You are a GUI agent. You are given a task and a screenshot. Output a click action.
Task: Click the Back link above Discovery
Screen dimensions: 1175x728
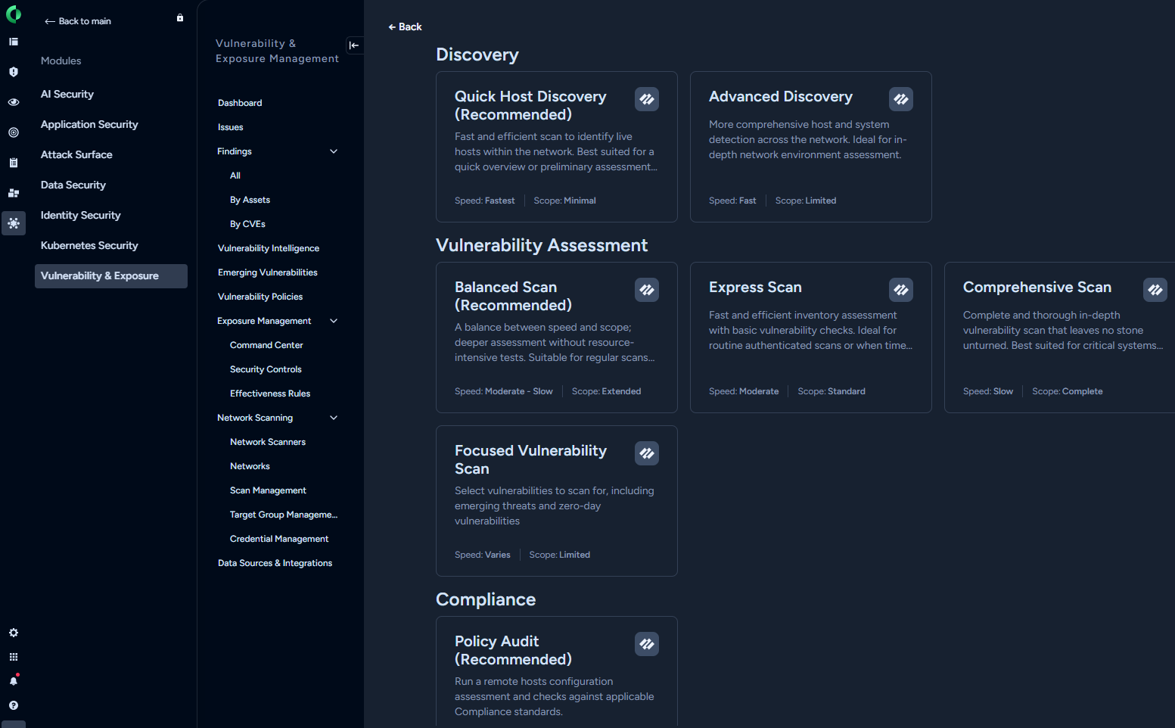405,26
